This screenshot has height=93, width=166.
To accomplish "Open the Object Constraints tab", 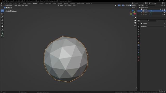I will coord(139,52).
